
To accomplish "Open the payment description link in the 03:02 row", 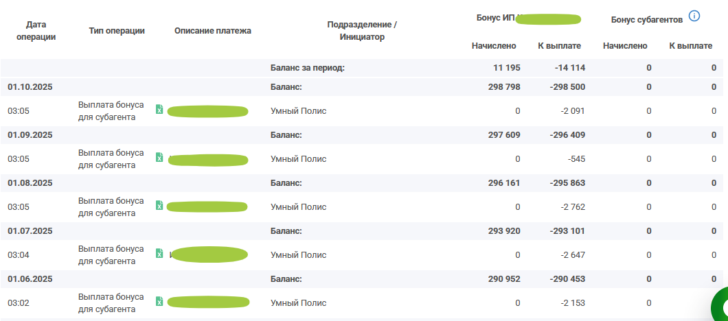I will (207, 302).
